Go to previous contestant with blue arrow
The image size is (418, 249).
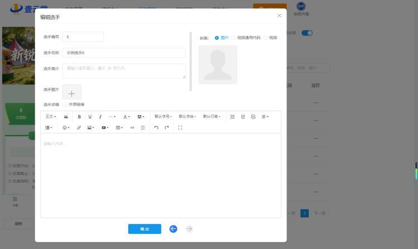(173, 229)
